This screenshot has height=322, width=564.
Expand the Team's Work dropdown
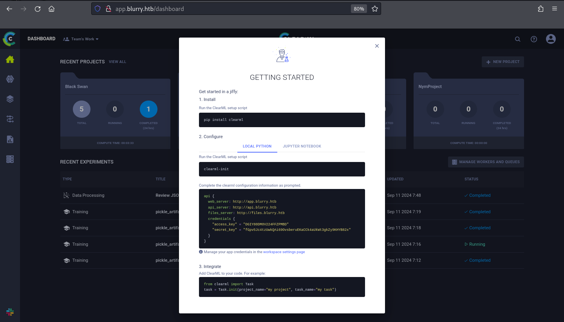point(81,39)
